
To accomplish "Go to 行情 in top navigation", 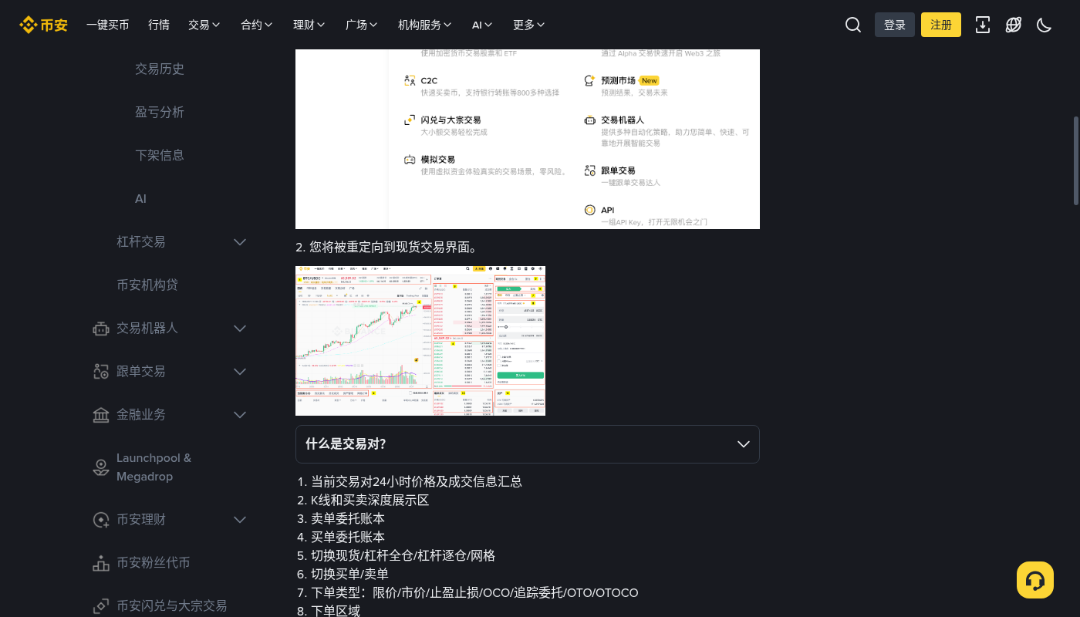I will click(x=159, y=25).
